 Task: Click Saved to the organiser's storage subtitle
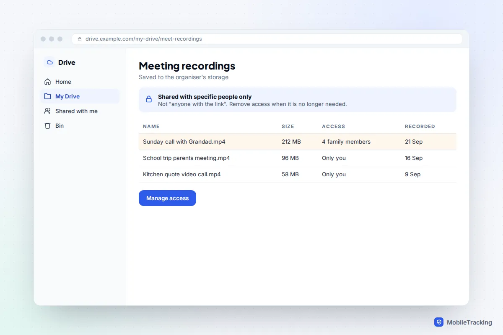tap(184, 77)
